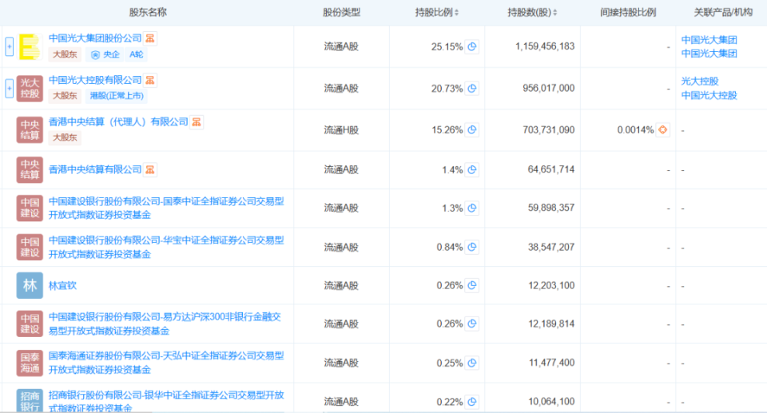Click 大股东 tag under 中国光大控股有限公司
The height and width of the screenshot is (413, 767).
point(65,96)
